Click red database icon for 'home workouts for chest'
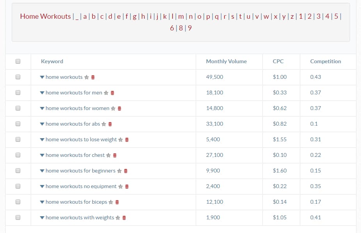The image size is (361, 233). click(115, 155)
